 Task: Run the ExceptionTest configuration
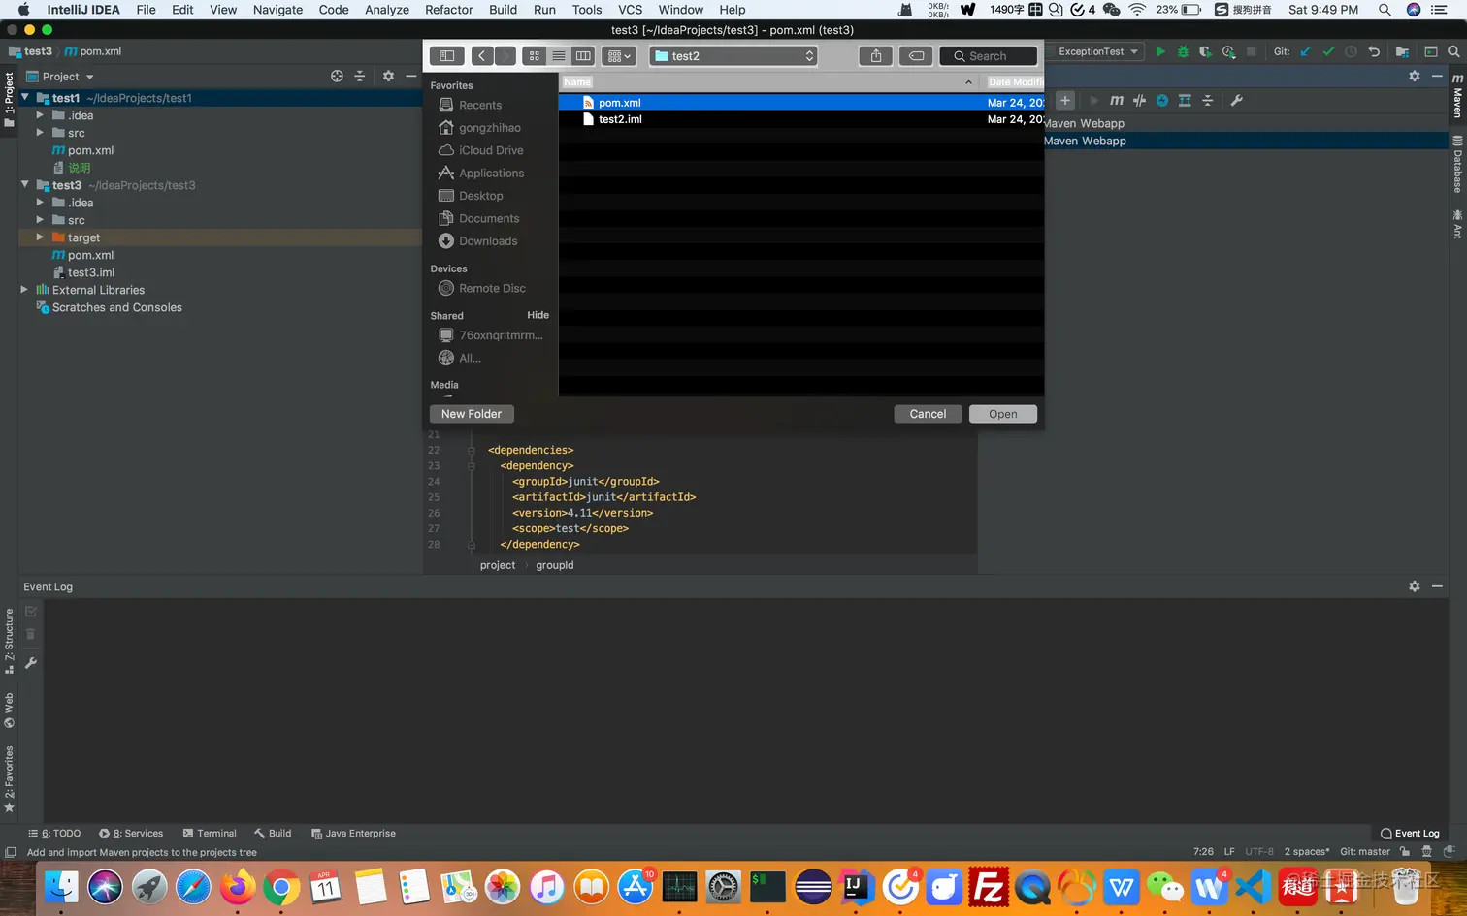pos(1160,51)
